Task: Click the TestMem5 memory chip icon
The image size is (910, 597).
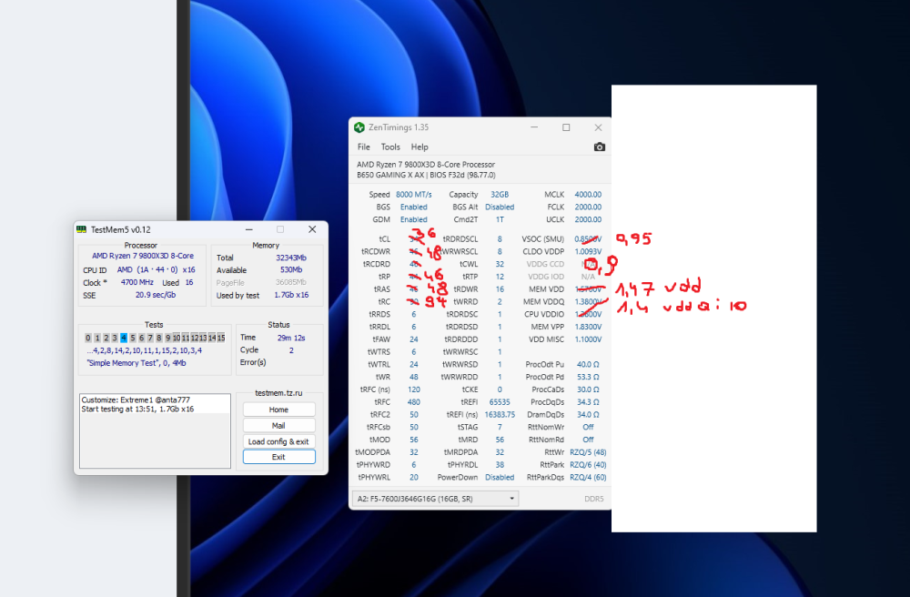Action: pos(83,229)
